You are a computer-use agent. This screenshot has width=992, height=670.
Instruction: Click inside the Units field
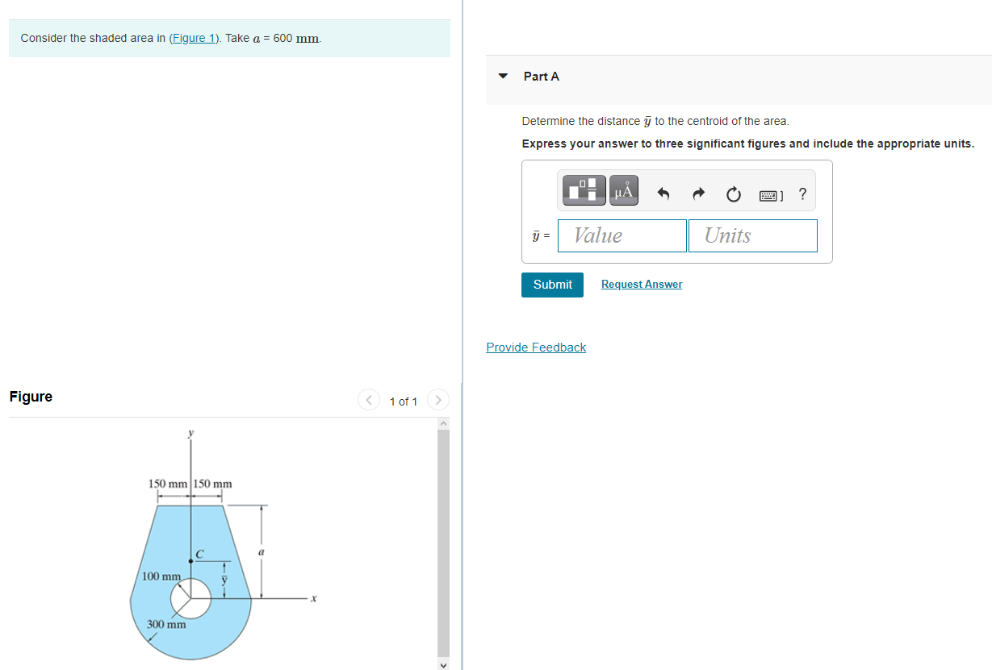click(x=751, y=235)
